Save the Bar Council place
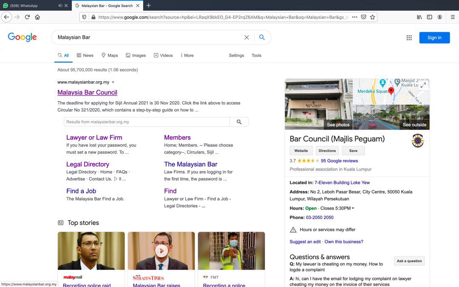The image size is (459, 287). coord(353,151)
